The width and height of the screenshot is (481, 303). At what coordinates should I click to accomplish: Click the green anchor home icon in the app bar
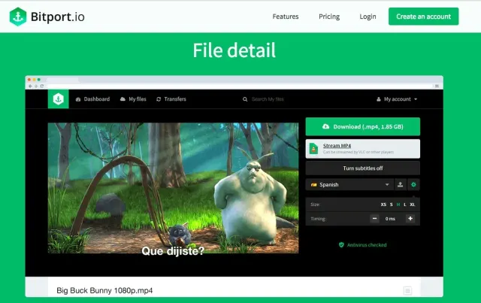pyautogui.click(x=59, y=98)
